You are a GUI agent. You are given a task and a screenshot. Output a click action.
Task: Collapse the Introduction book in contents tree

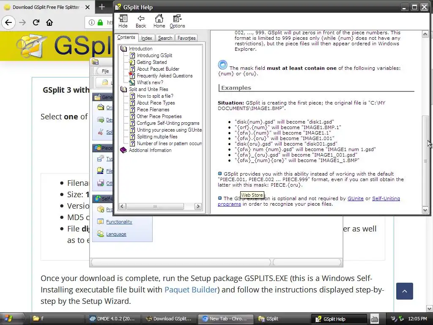point(123,49)
